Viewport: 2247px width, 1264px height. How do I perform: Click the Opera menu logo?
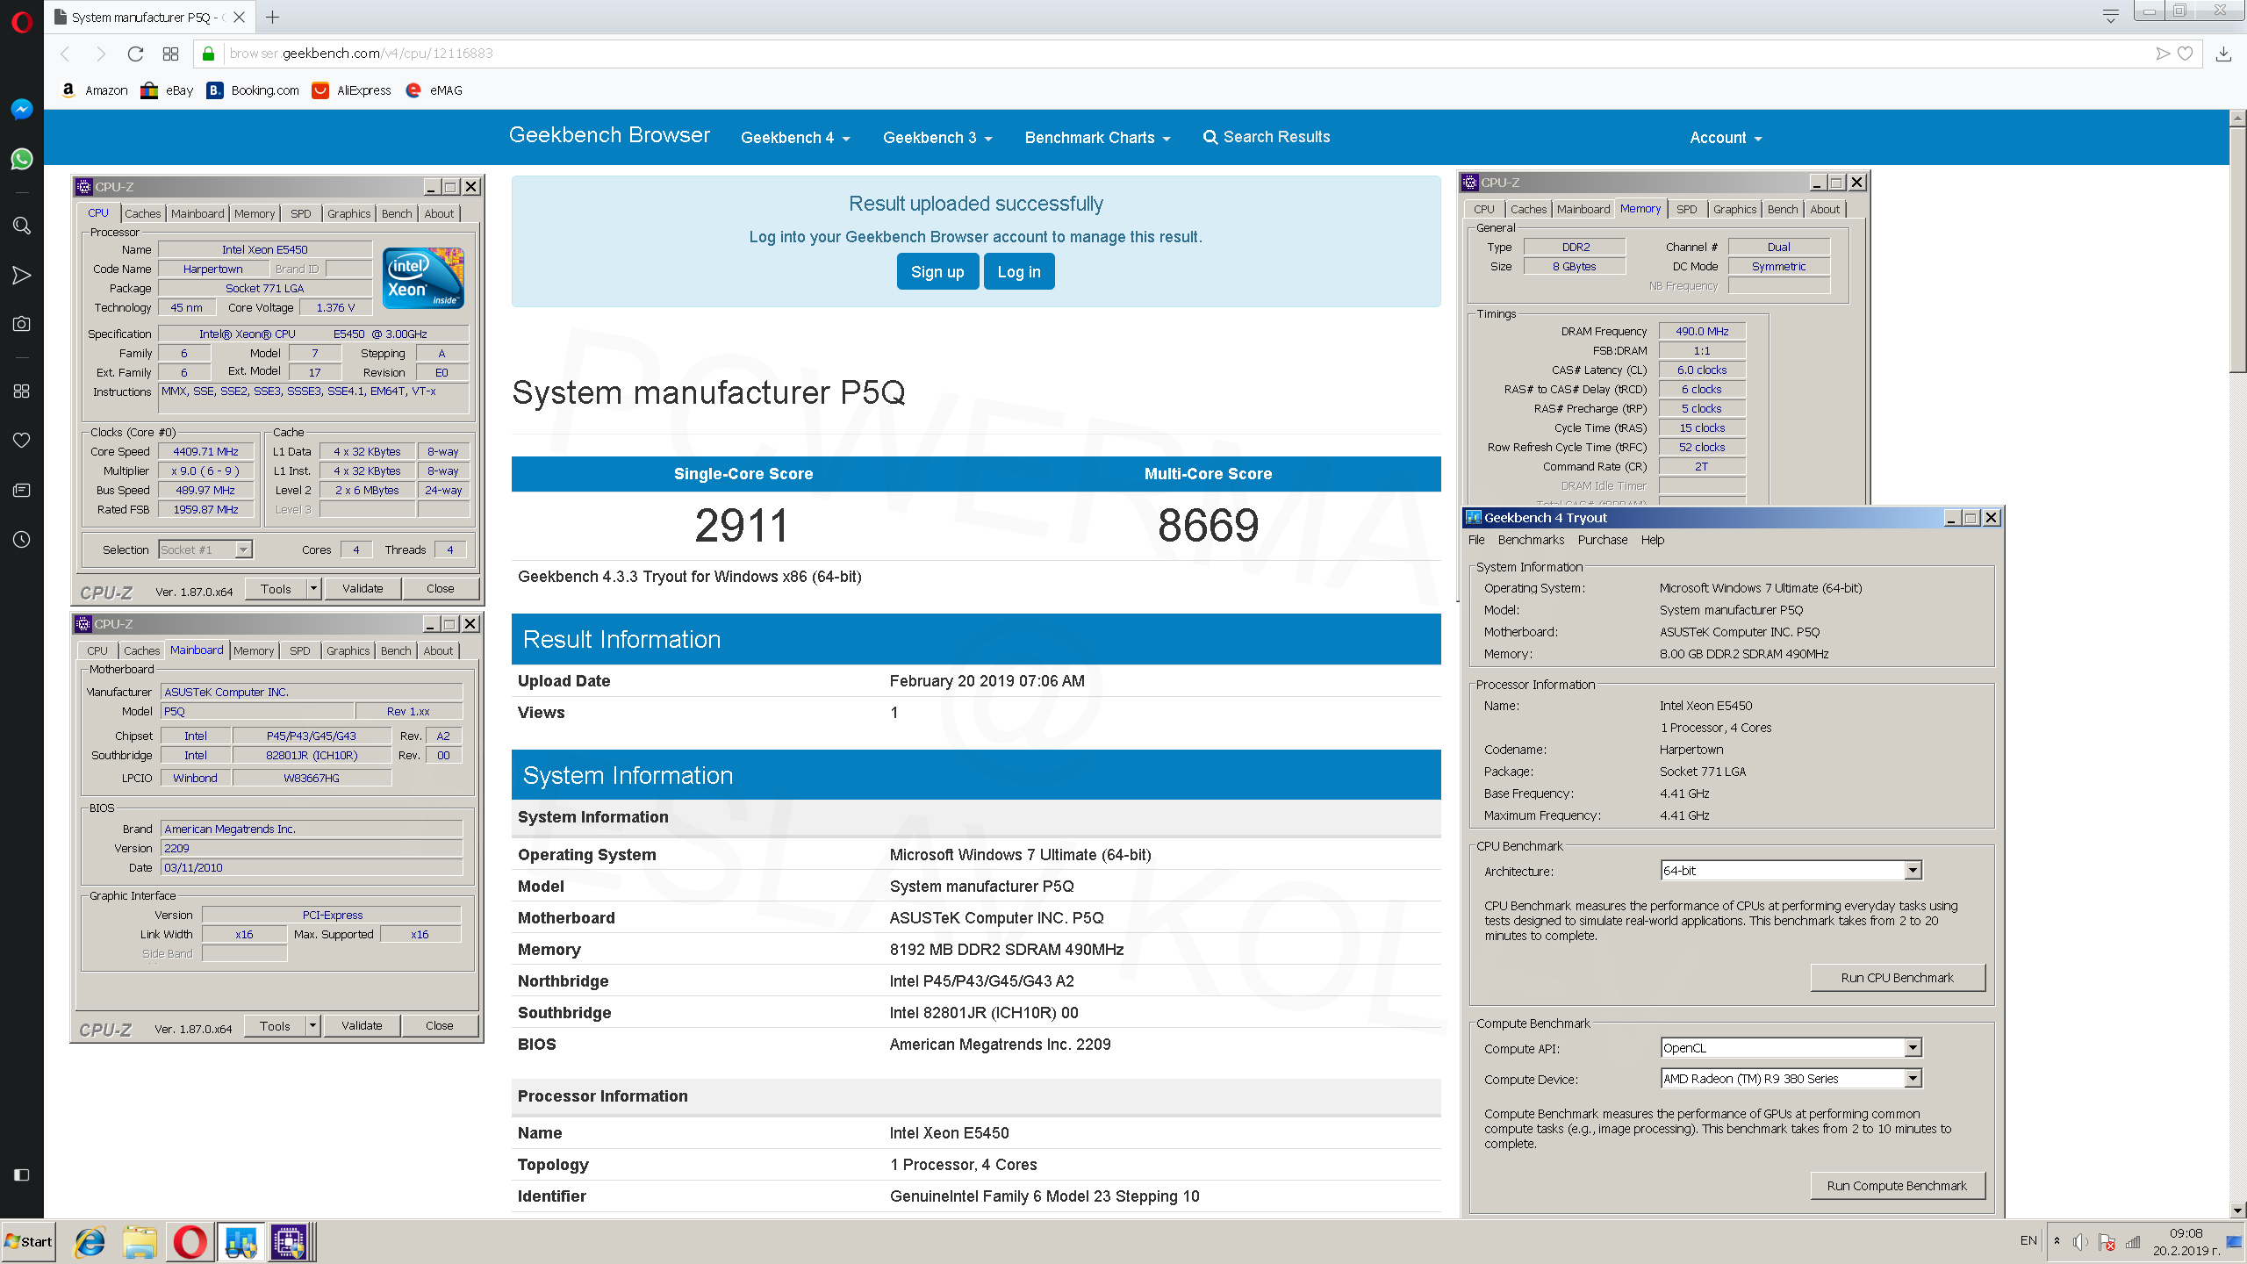tap(22, 21)
